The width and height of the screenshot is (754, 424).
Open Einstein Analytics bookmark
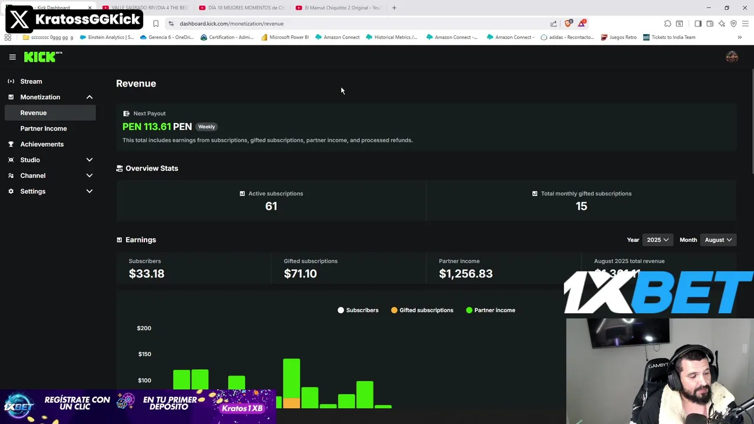[107, 37]
